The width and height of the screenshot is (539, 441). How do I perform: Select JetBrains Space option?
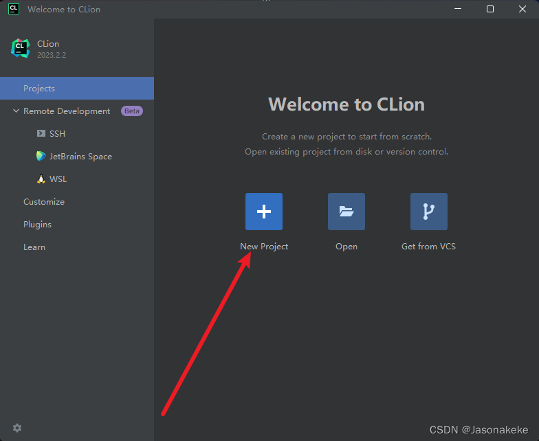(81, 157)
